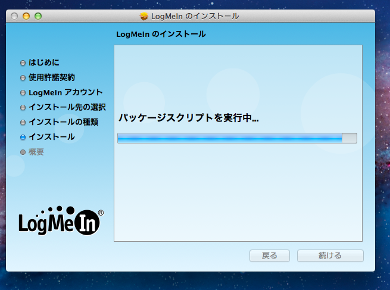The image size is (390, 290).
Task: Click the window title LogMeIn のインストール
Action: pos(195,17)
